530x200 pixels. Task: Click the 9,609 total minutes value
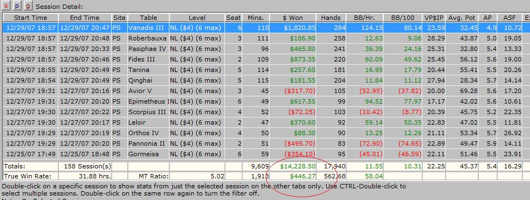[x=256, y=166]
